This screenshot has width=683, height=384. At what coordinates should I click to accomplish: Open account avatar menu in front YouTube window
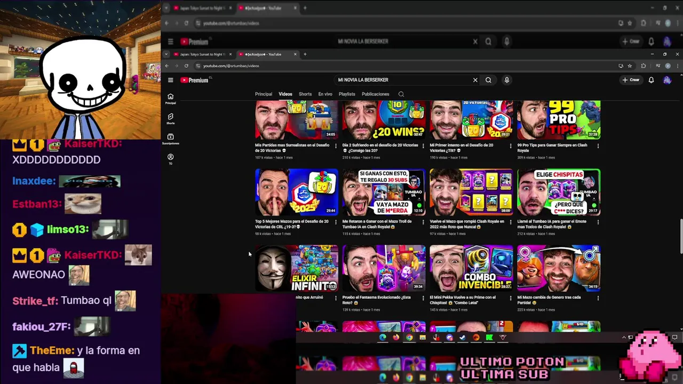coord(667,80)
